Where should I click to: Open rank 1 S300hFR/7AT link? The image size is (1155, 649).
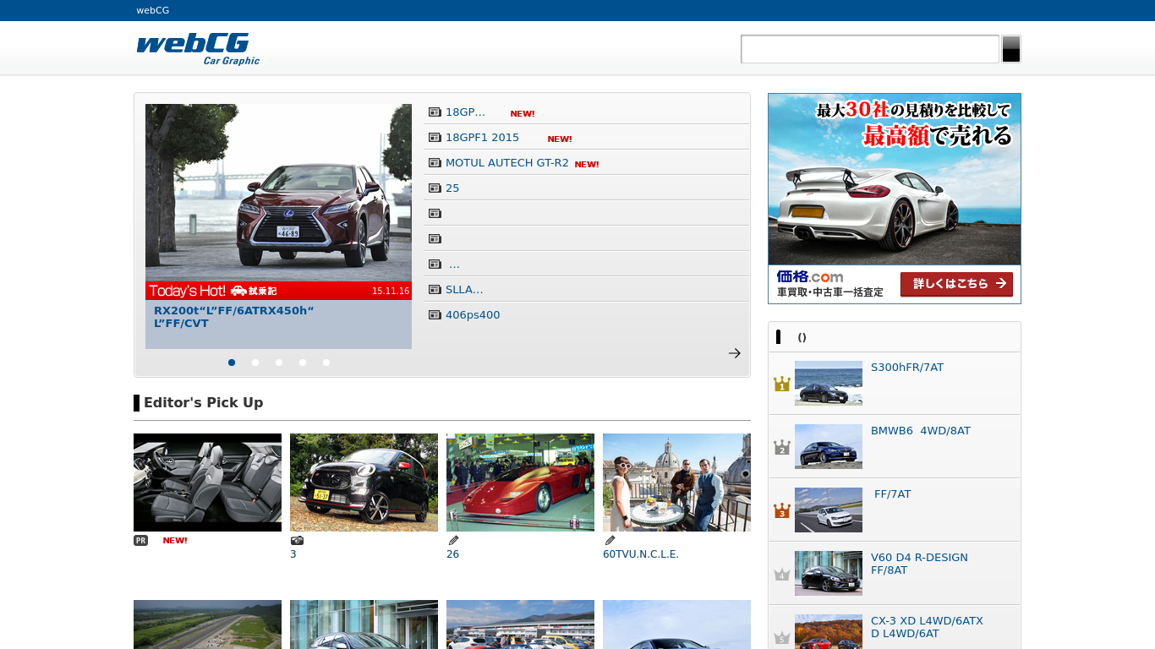click(x=907, y=368)
